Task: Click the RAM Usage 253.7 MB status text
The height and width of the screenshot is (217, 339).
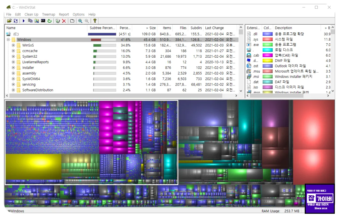Action: coord(280,211)
